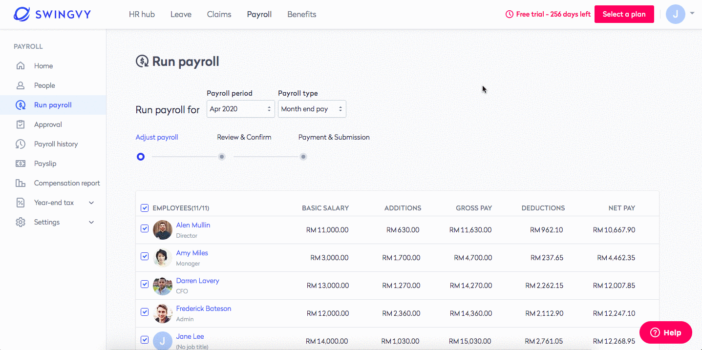Screen dimensions: 702x350
Task: Click Alen Mullin's profile photo
Action: click(x=163, y=230)
